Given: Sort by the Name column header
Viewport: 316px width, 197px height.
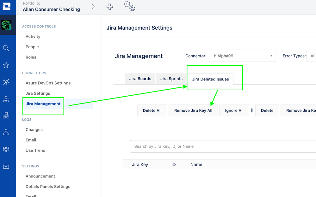Looking at the screenshot, I should pos(196,164).
